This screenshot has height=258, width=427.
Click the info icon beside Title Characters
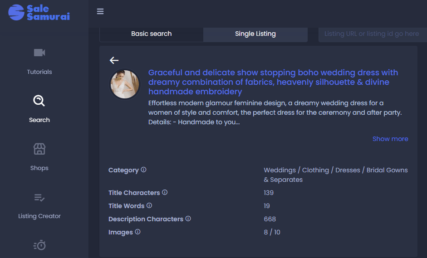165,192
